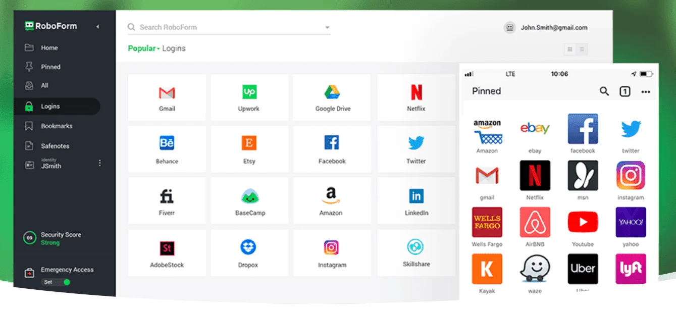Launch the Netflix login in the desktop grid
The width and height of the screenshot is (676, 309).
coord(416,97)
